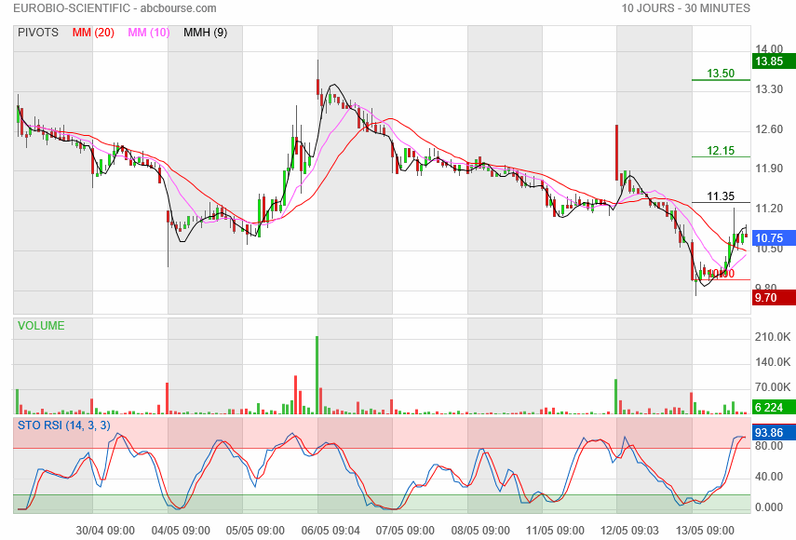Click the EUROBIO-SCIENTIFIC - abcbourse.com chart title
Screen dimensions: 796x540
click(x=115, y=8)
